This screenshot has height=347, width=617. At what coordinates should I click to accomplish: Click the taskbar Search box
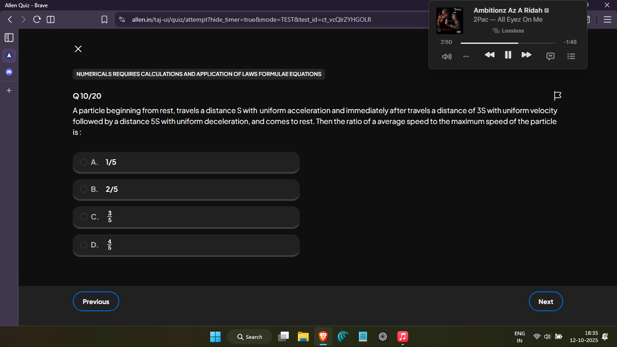[250, 337]
